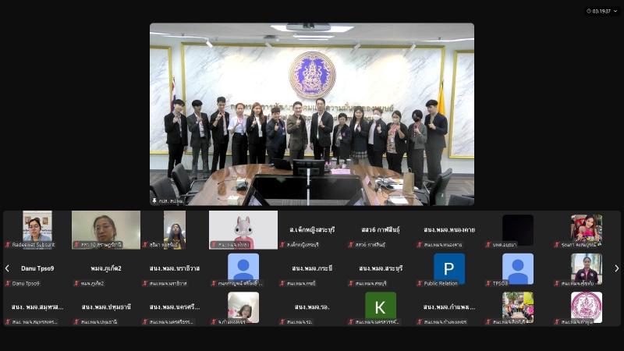
Task: Click muted mic icon on สนง.พมจ.สระบุรี tile
Action: [x=351, y=283]
